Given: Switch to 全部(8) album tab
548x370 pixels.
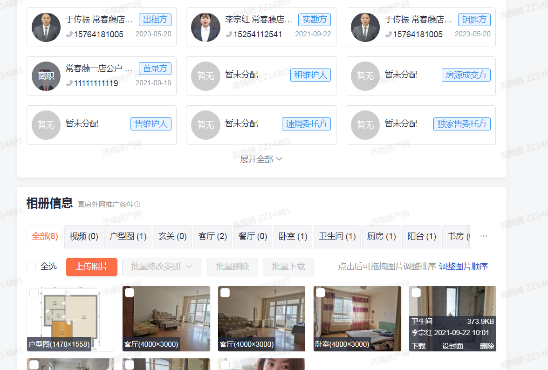Looking at the screenshot, I should (x=45, y=237).
